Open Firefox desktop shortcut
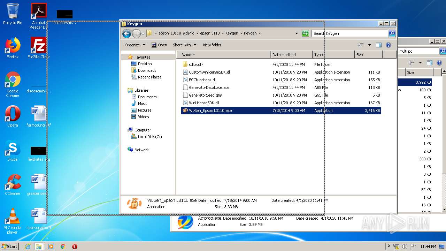 pos(13,48)
